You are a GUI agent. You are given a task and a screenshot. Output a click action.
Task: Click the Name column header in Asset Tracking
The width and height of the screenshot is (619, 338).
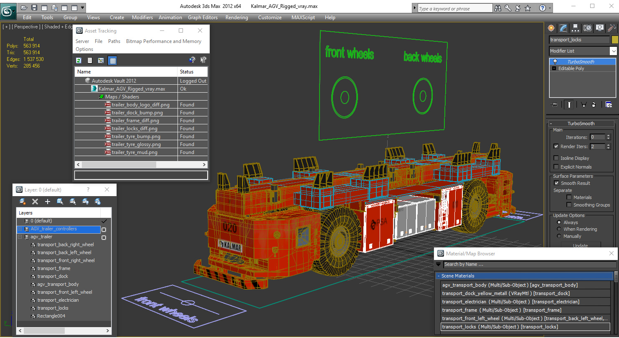tap(126, 72)
